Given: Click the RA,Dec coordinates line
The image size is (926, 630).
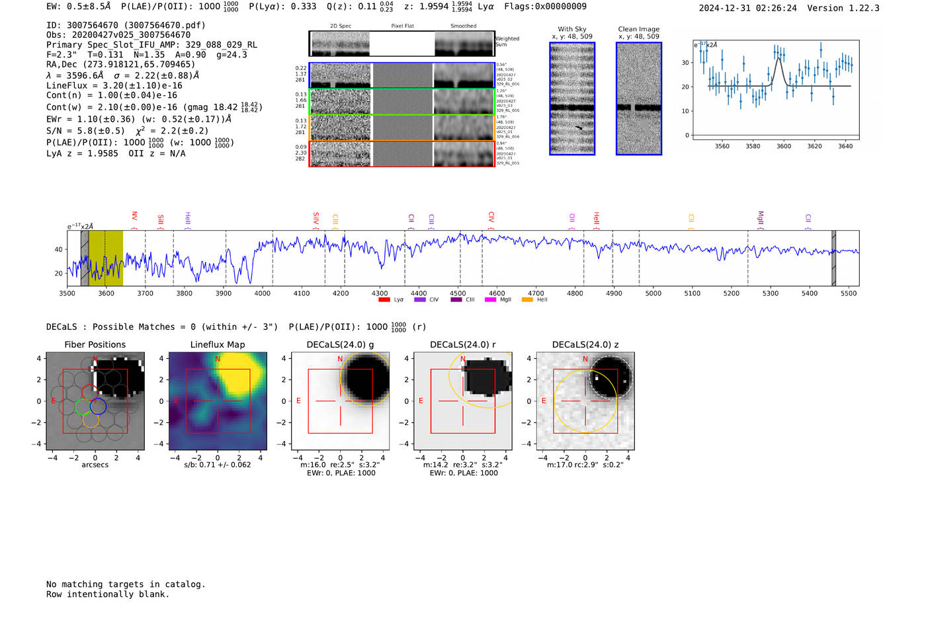Looking at the screenshot, I should 121,65.
